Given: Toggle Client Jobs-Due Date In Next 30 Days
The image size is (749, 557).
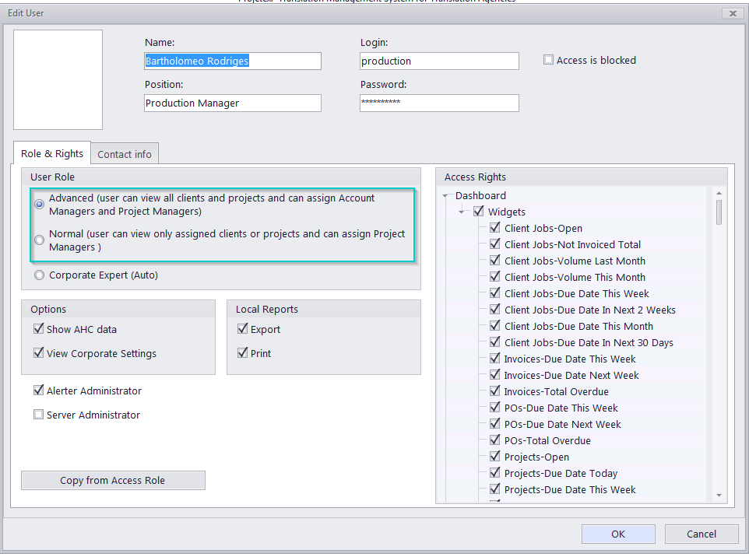Looking at the screenshot, I should [495, 342].
